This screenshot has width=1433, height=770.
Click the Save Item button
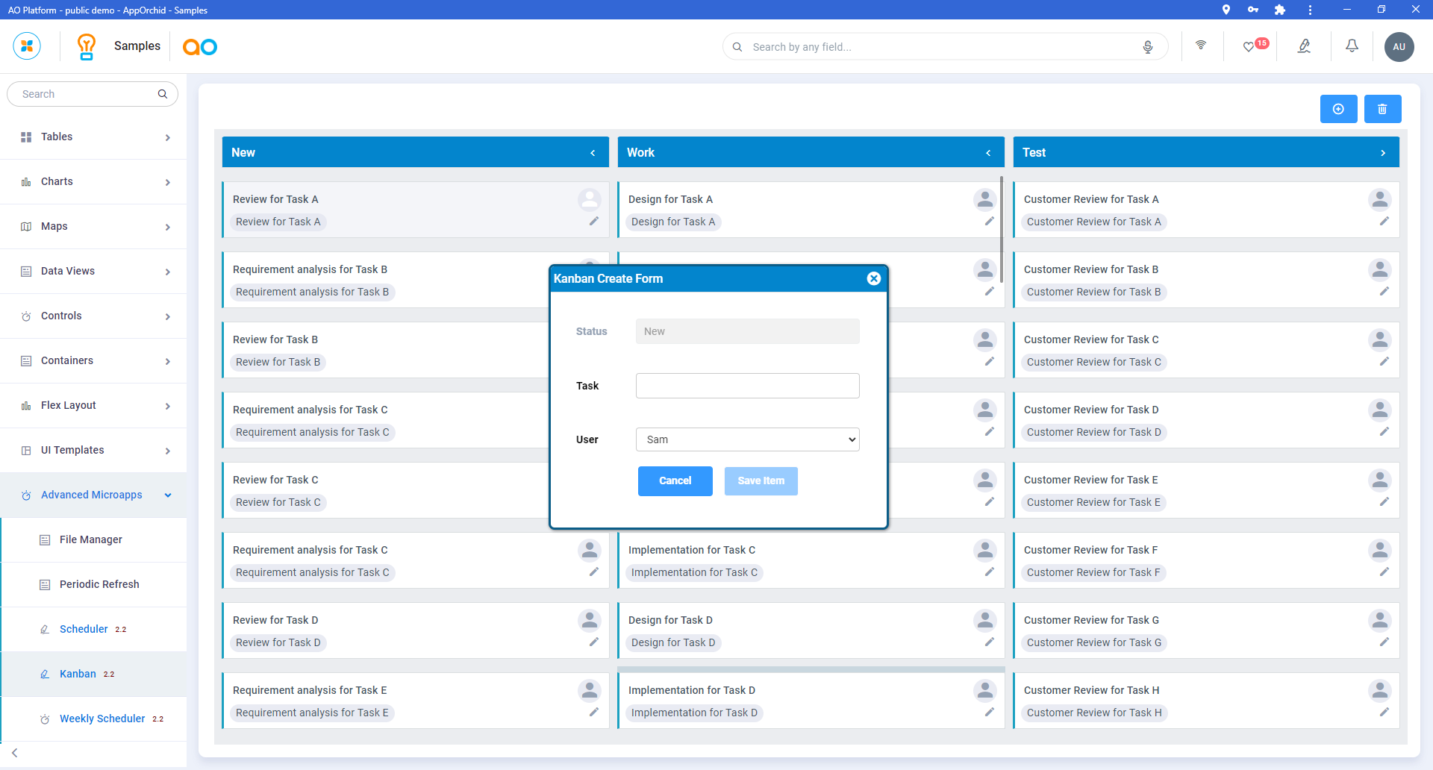761,481
